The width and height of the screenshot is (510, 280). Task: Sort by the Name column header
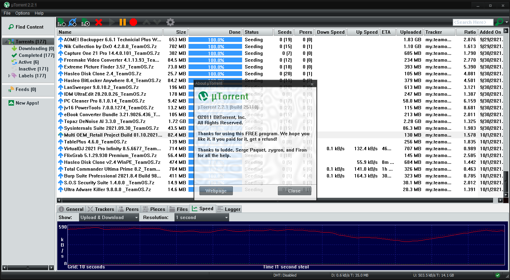point(110,32)
